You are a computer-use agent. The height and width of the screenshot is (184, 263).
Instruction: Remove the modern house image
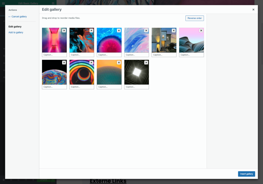coord(174,30)
